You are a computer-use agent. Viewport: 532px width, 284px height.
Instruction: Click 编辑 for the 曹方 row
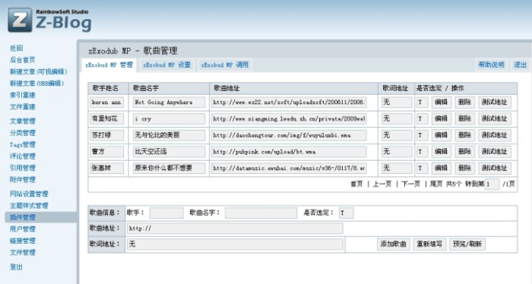point(442,152)
